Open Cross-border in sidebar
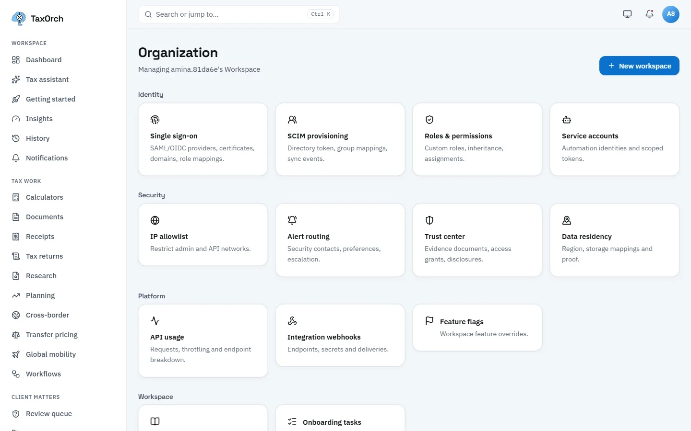Image resolution: width=691 pixels, height=431 pixels. [x=63, y=315]
